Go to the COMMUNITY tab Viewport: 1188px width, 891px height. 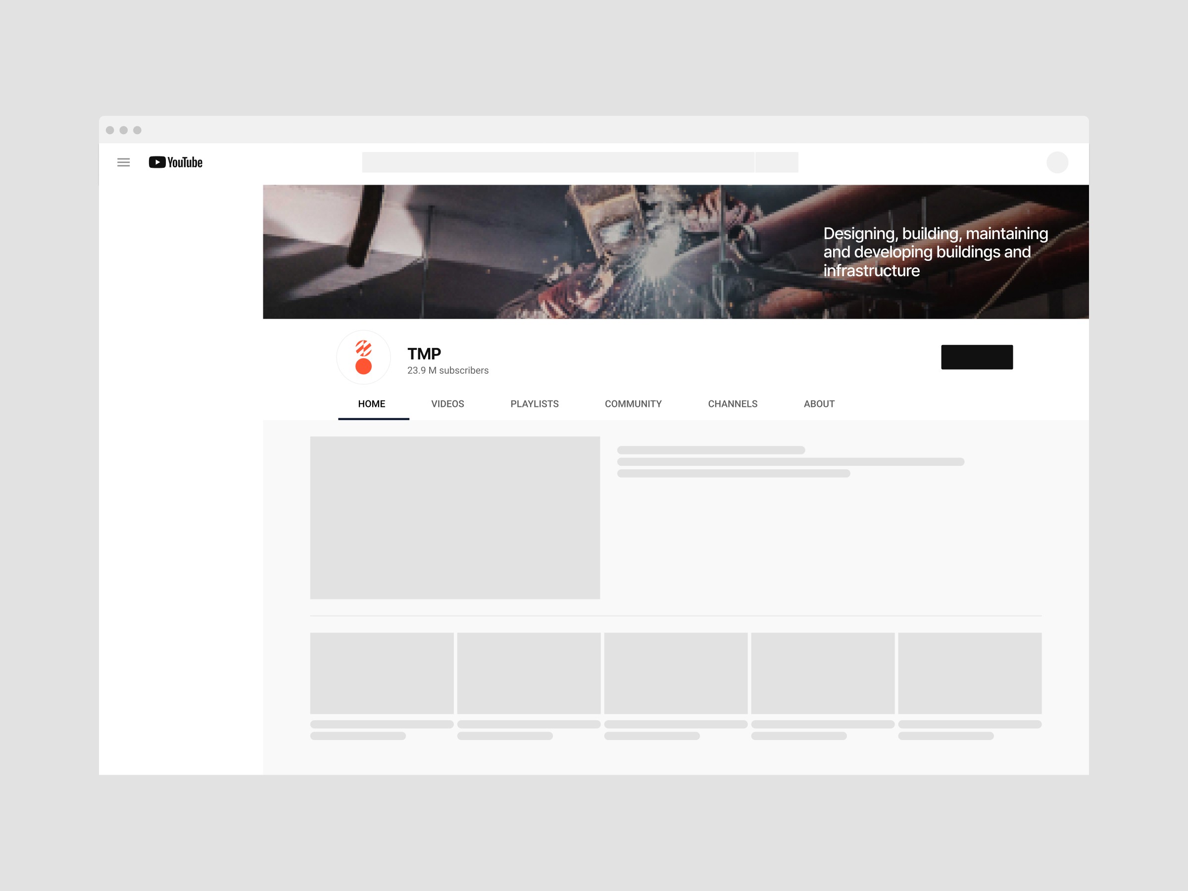point(633,404)
